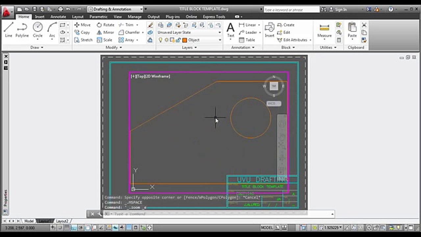This screenshot has height=237, width=421.
Task: Open the Unsaved Layer State dropdown
Action: (189, 32)
